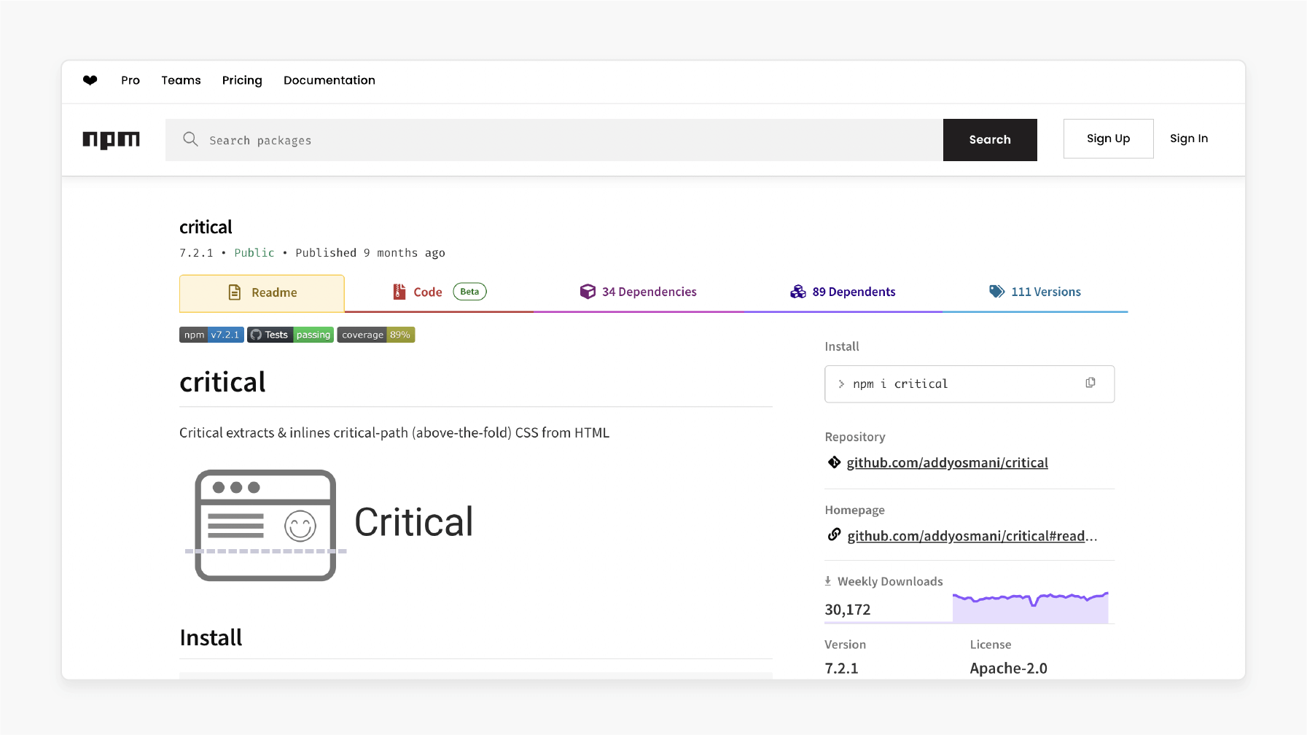Click the Search button
The height and width of the screenshot is (735, 1307).
[990, 140]
